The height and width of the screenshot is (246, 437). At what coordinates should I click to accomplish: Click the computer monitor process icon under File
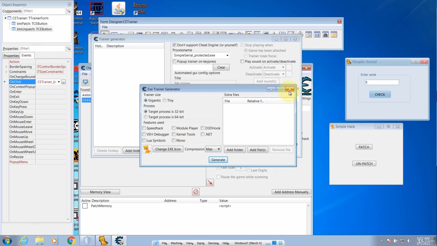pyautogui.click(x=85, y=82)
